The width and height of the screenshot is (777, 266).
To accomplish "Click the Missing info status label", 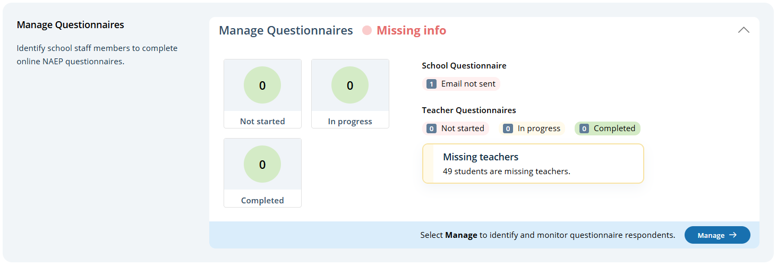I will click(x=411, y=31).
